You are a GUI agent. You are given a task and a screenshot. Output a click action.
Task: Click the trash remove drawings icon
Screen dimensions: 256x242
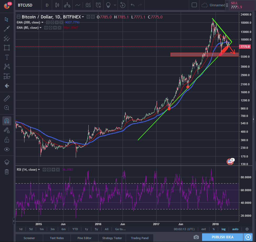[7, 172]
